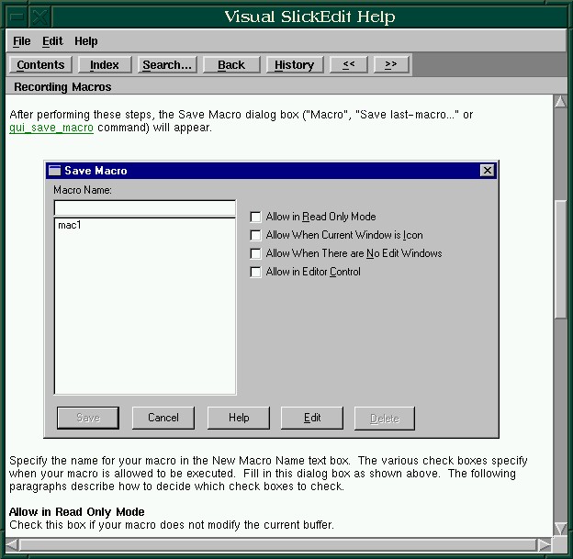The width and height of the screenshot is (573, 559).
Task: Check Allow When Current Window is Icon
Action: [x=256, y=236]
